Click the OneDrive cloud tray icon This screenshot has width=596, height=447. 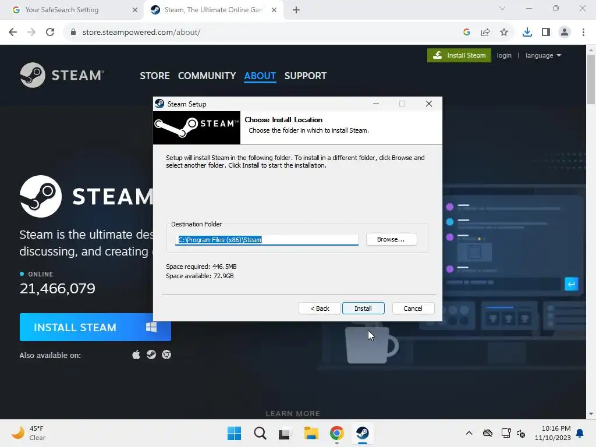pos(488,433)
